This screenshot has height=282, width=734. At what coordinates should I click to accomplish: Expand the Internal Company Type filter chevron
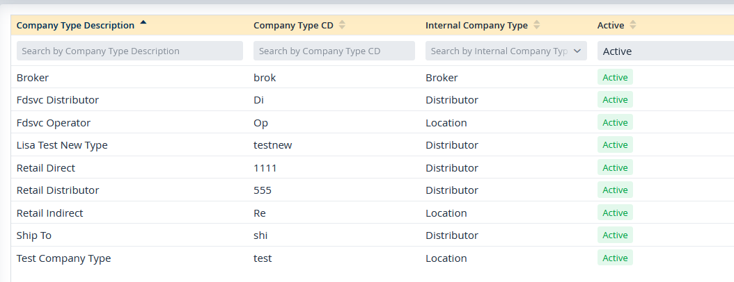pos(577,51)
